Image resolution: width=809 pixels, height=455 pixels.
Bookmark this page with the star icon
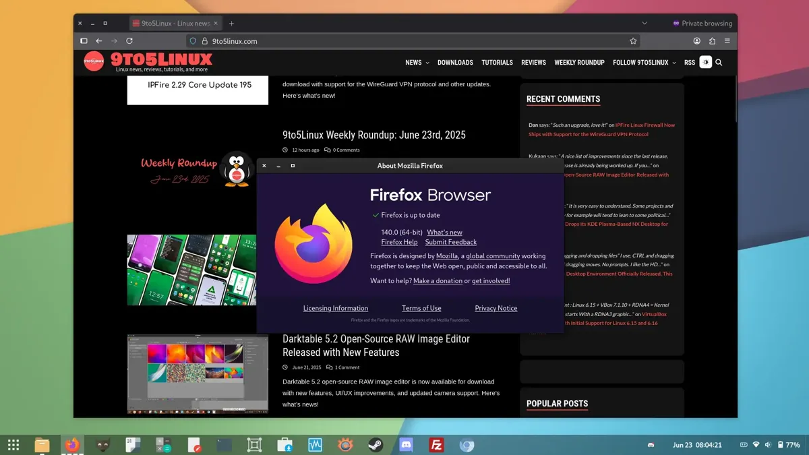pos(633,41)
